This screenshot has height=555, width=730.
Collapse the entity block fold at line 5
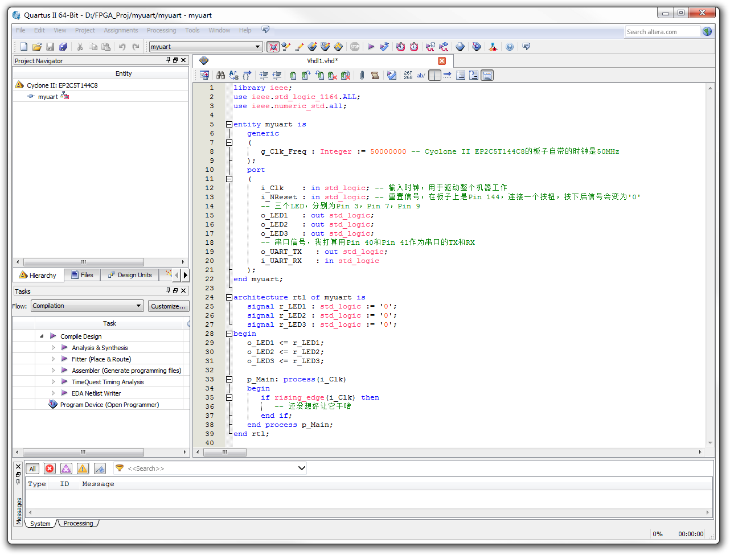pos(229,124)
